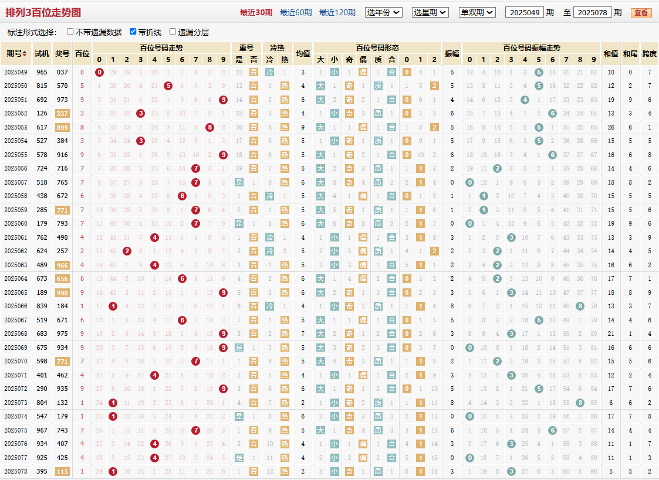
Task: Click red ball 8 in row 2025053
Action: (209, 127)
